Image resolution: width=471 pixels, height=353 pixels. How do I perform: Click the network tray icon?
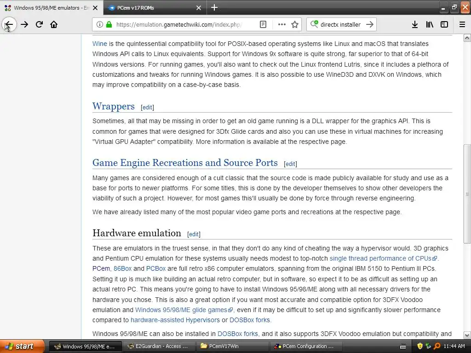point(428,347)
